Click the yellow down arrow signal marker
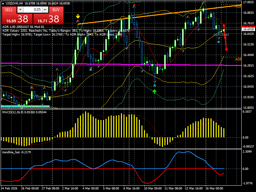The width and height of the screenshot is (256, 192). point(78,16)
